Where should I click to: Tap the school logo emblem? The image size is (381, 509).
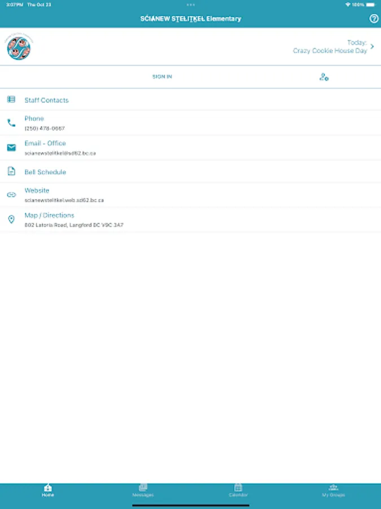[19, 47]
